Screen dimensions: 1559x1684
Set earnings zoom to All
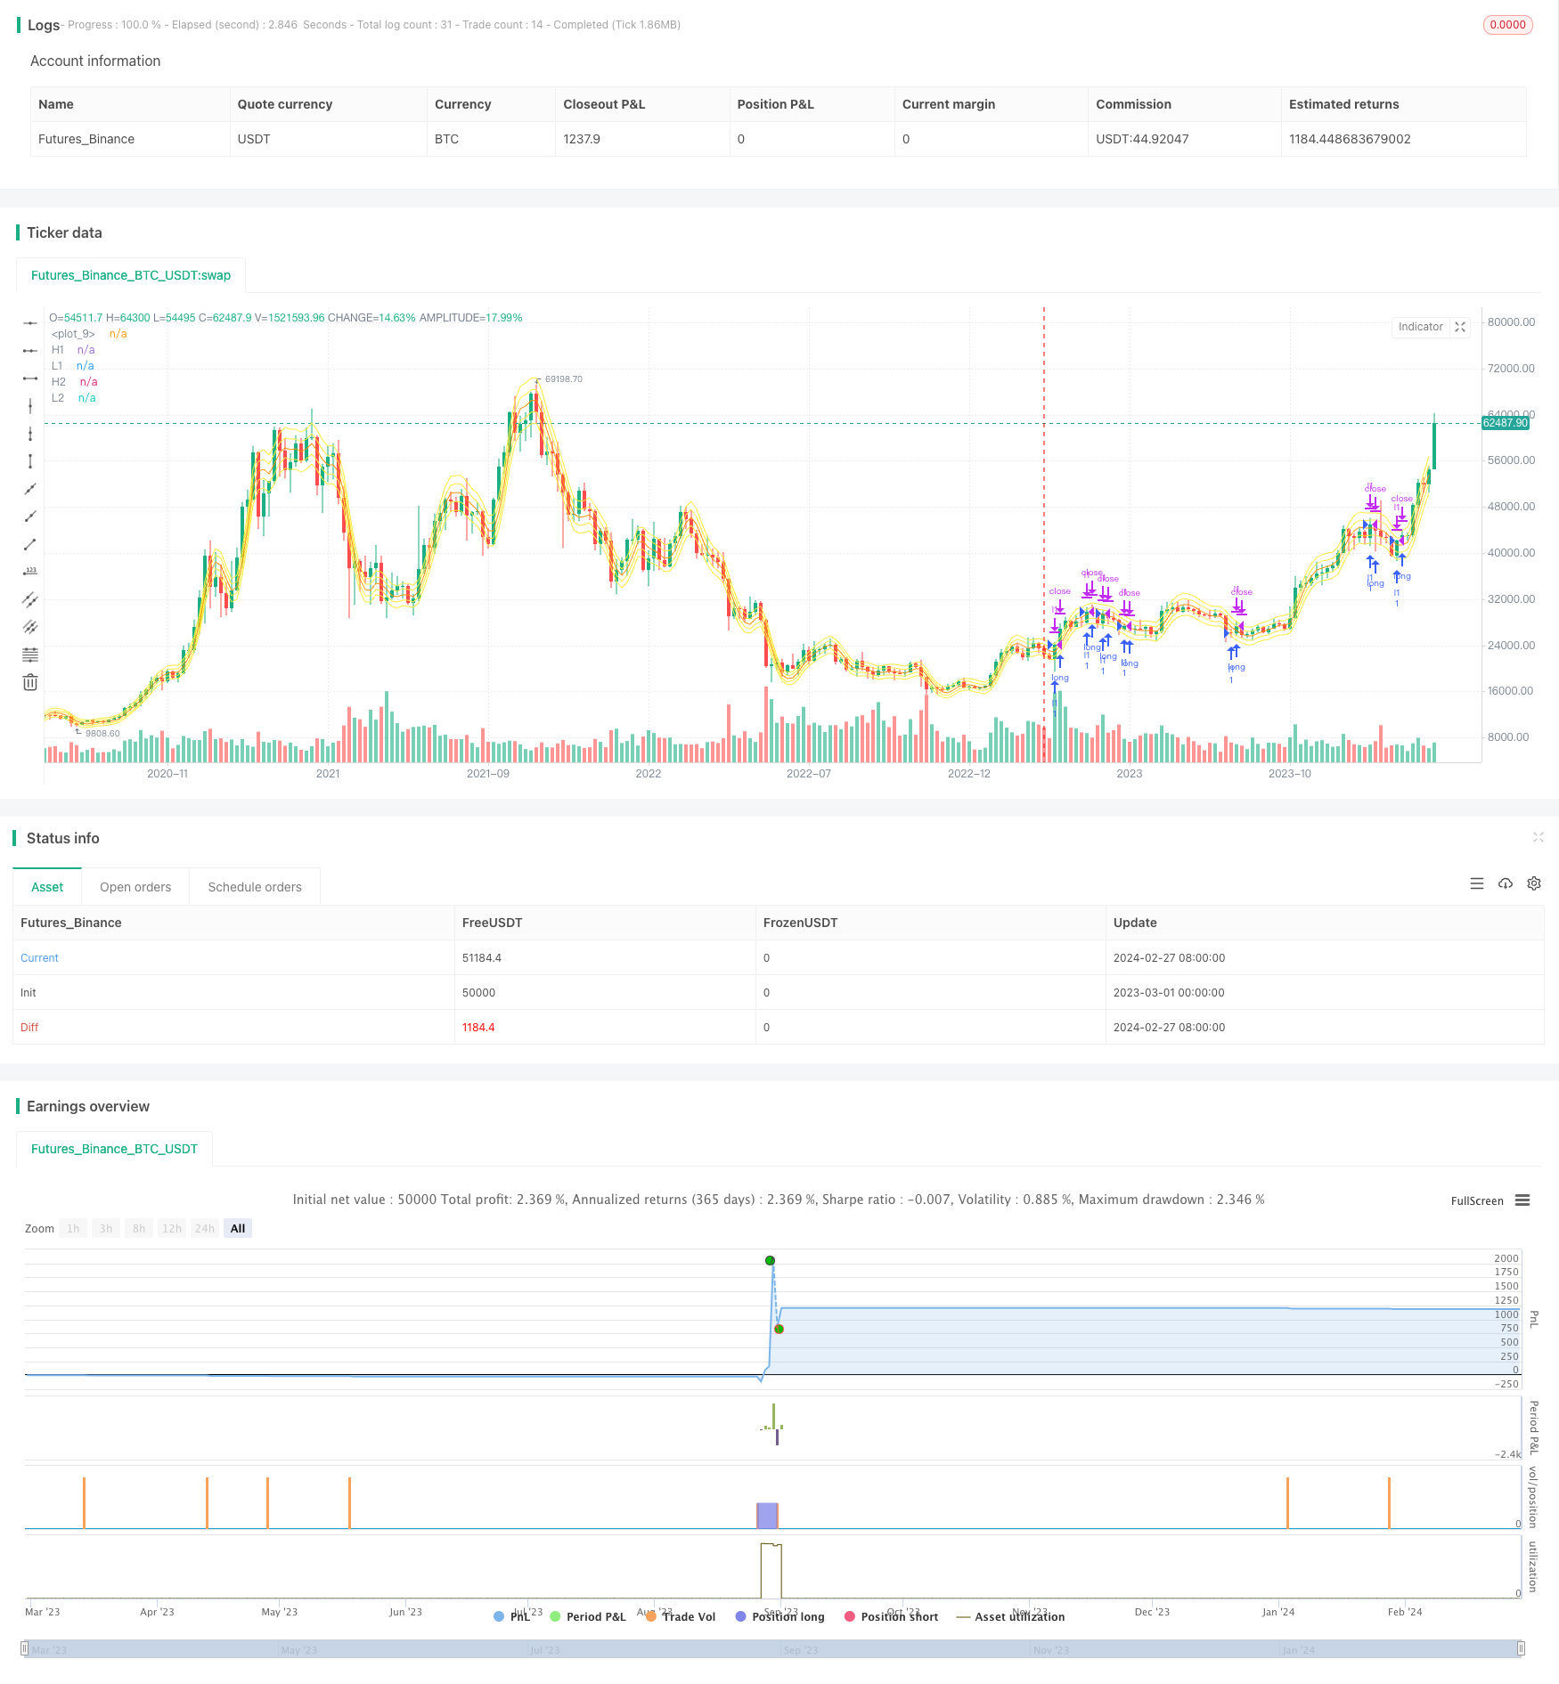click(238, 1228)
